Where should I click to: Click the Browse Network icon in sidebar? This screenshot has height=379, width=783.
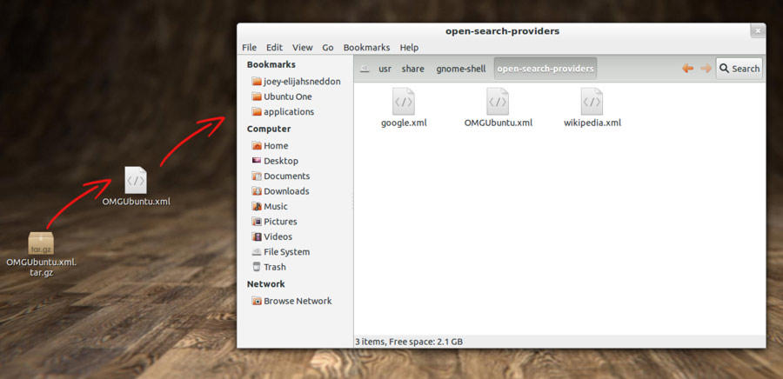[x=257, y=302]
